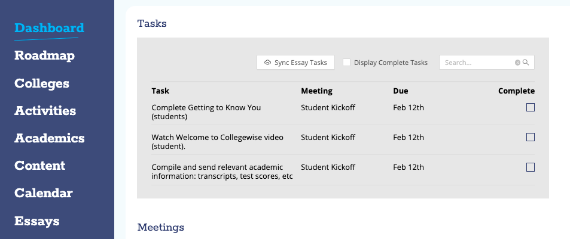
Task: Select Activities from the sidebar
Action: coord(45,110)
